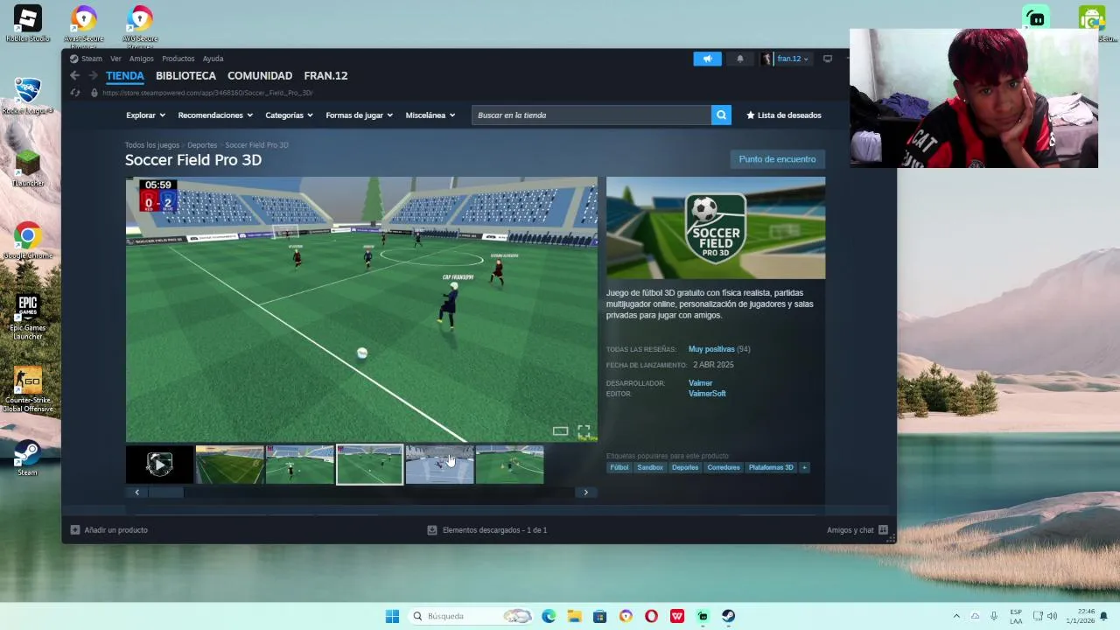Click the Fútbol tag
Image resolution: width=1120 pixels, height=630 pixels.
coord(619,467)
